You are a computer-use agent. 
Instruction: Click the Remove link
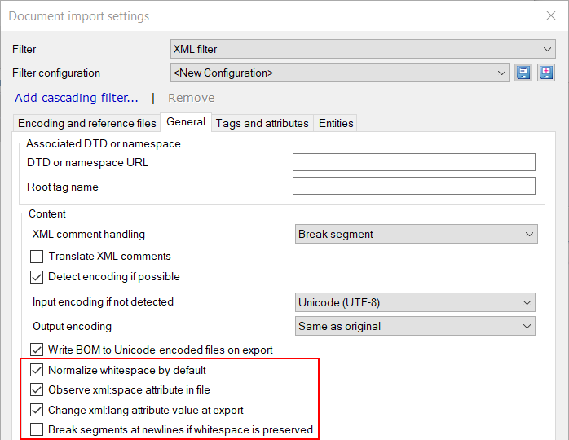click(192, 98)
